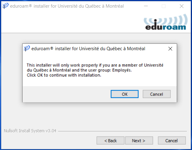This screenshot has height=150, width=192.
Task: Click the signal waves graphic above the eduroam logo
Action: 165,20
